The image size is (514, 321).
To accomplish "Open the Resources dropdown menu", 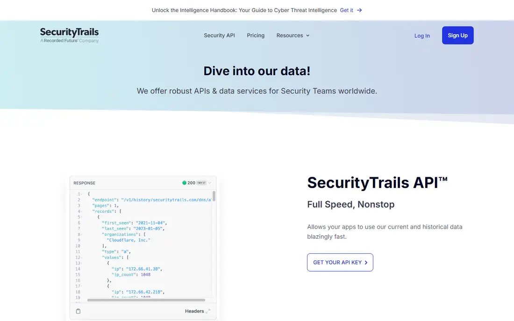I will tap(293, 35).
